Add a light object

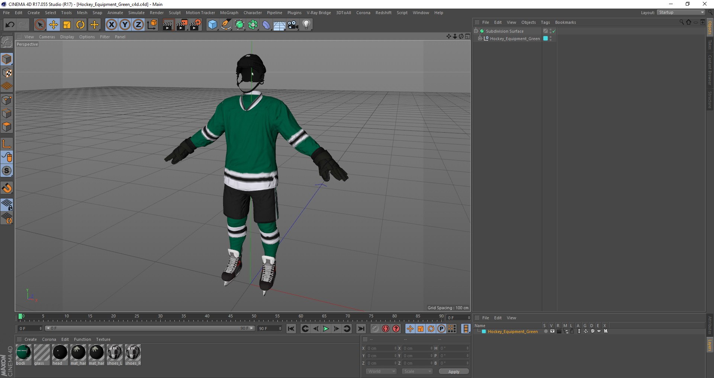click(306, 25)
